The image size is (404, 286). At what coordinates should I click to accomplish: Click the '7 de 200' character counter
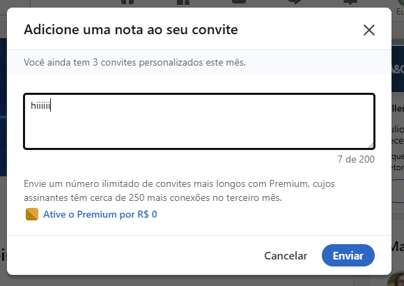coord(356,159)
